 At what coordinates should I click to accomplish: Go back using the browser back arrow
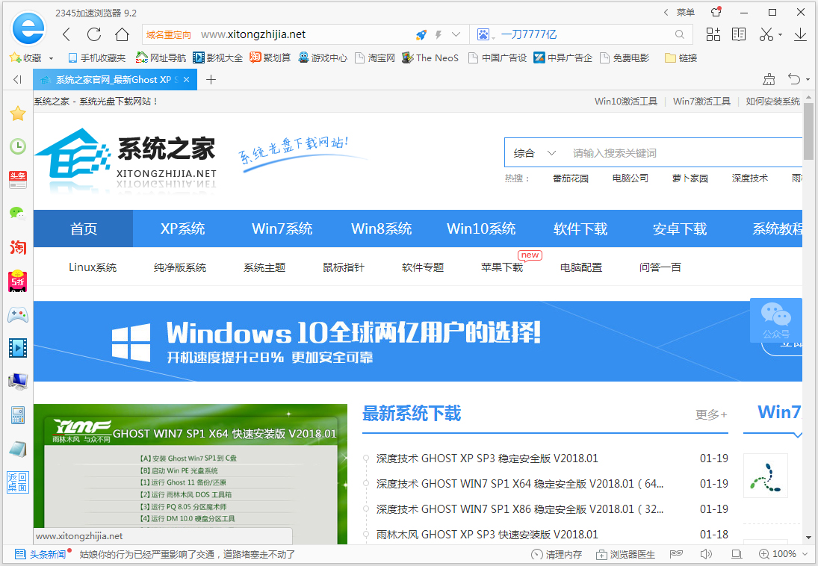(66, 34)
